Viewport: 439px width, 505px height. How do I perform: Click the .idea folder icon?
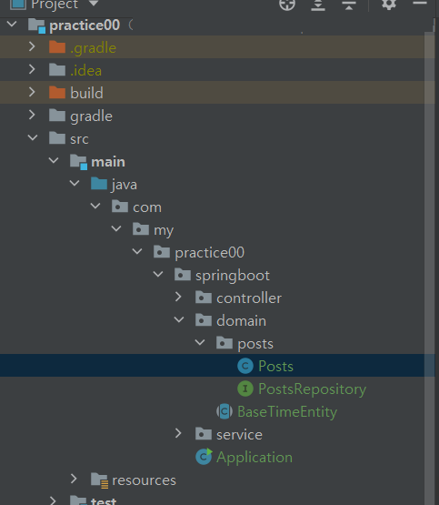57,69
